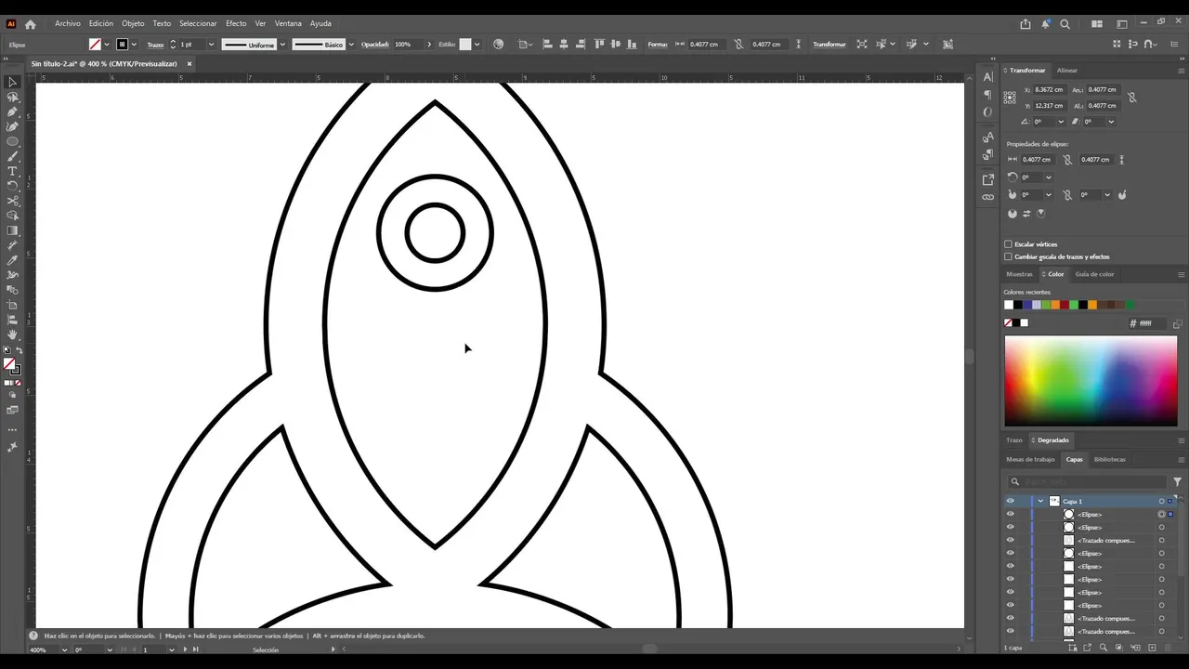The image size is (1189, 669).
Task: Click the recolor artwork wheel in control bar
Action: tap(499, 44)
